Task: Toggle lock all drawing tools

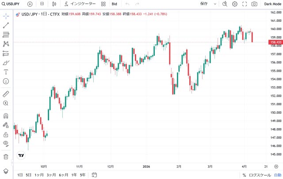Action: pos(6,134)
